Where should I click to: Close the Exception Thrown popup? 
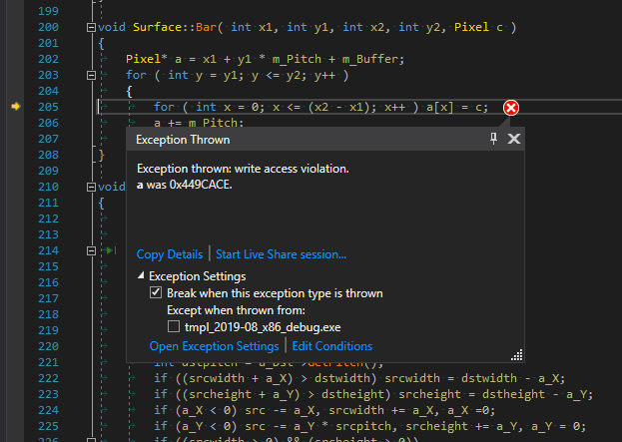coord(514,139)
